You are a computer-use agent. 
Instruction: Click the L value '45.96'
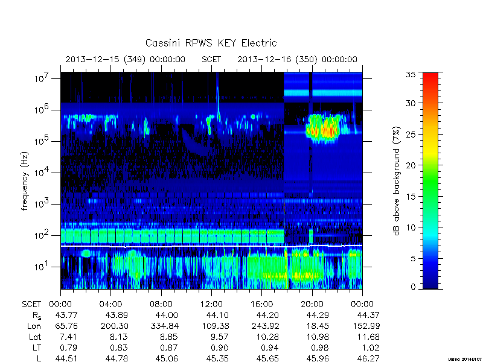click(318, 358)
